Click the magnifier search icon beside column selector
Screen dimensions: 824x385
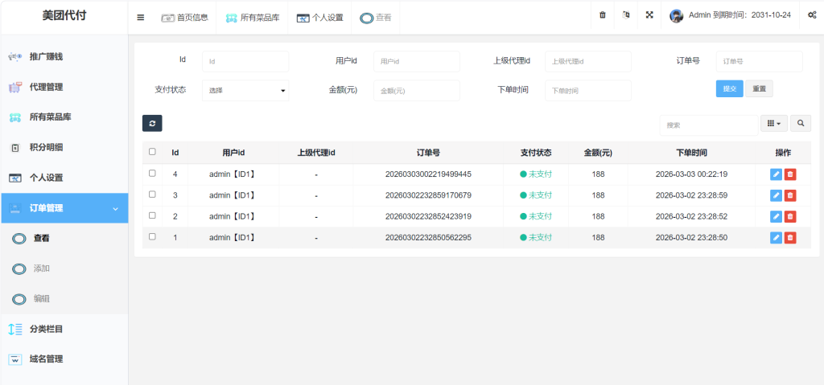click(800, 123)
